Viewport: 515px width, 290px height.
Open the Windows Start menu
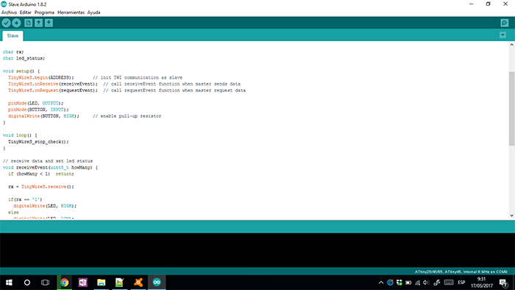pos(9,283)
